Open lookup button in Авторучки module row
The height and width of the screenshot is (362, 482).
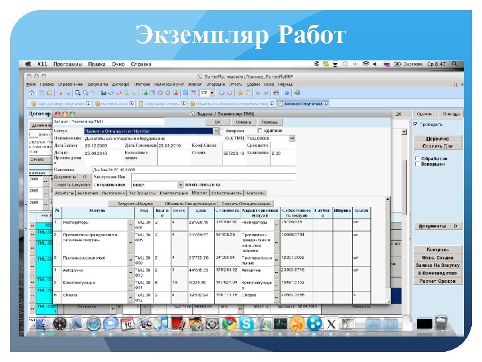[131, 272]
